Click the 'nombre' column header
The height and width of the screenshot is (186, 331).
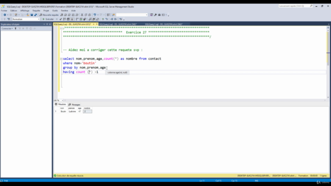[87, 108]
